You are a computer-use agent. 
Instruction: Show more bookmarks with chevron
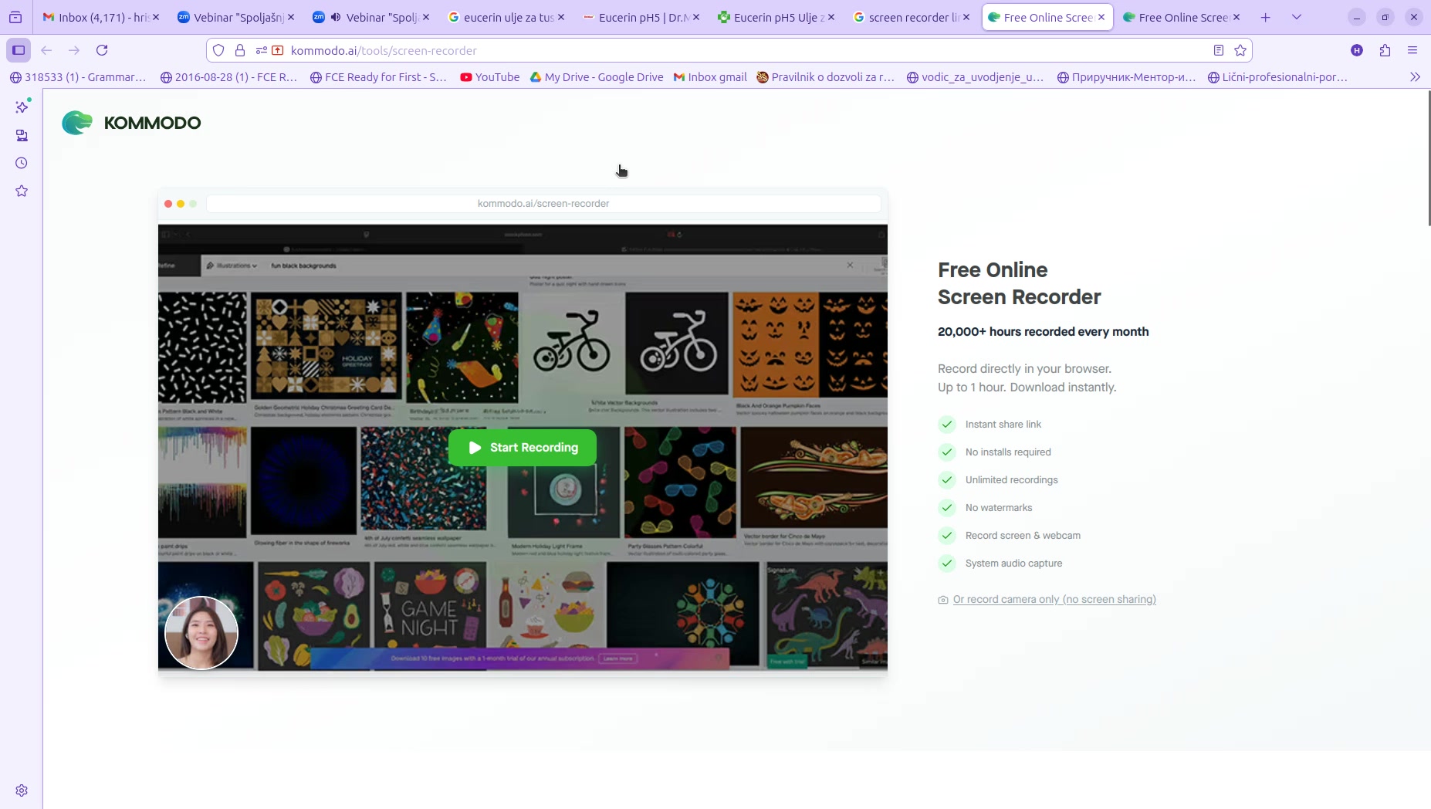1415,77
